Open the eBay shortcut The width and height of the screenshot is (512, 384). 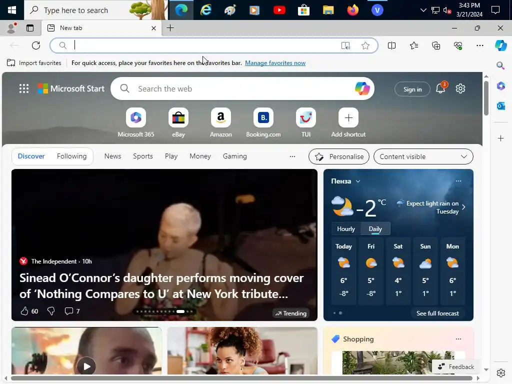[178, 123]
